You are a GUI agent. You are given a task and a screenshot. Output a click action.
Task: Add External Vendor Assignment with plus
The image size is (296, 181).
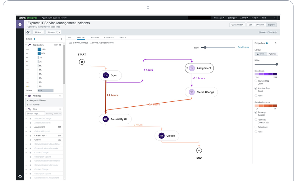click(31, 178)
